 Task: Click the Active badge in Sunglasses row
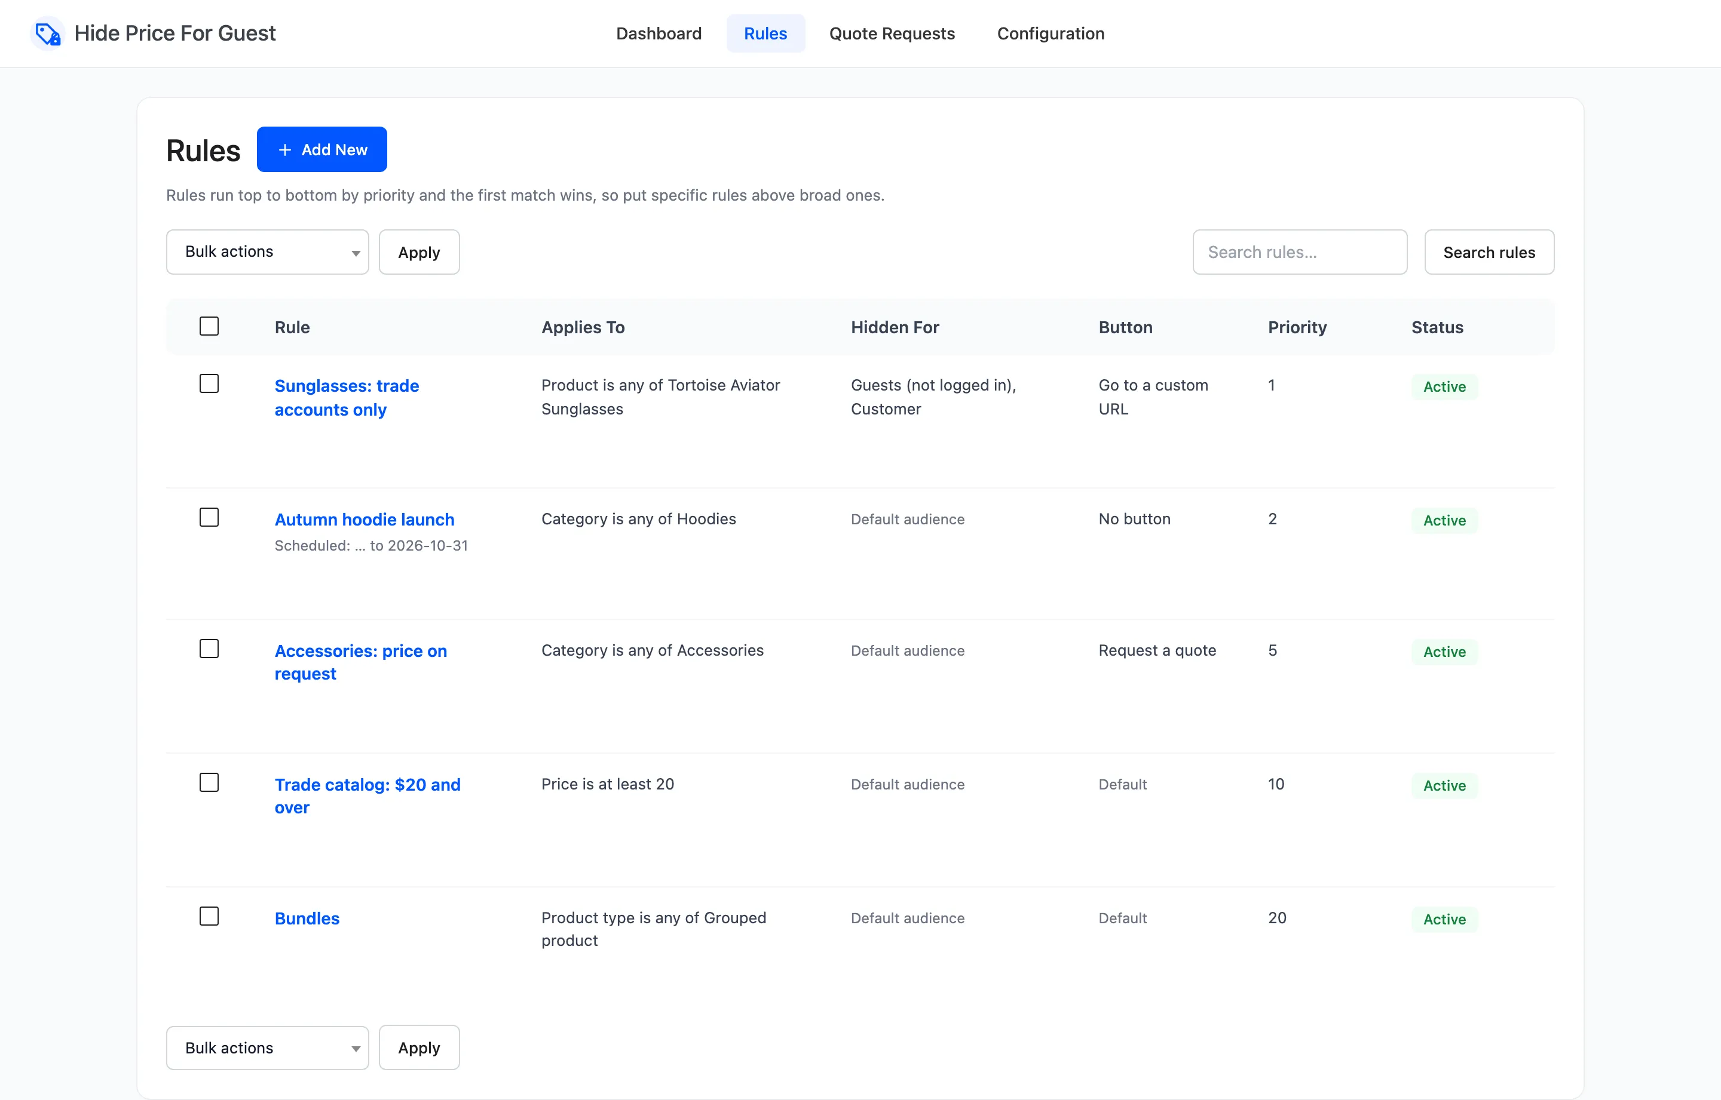1444,386
